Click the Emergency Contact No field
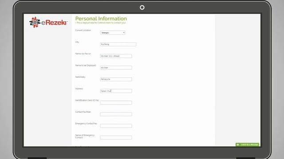The image size is (284, 159). (116, 126)
